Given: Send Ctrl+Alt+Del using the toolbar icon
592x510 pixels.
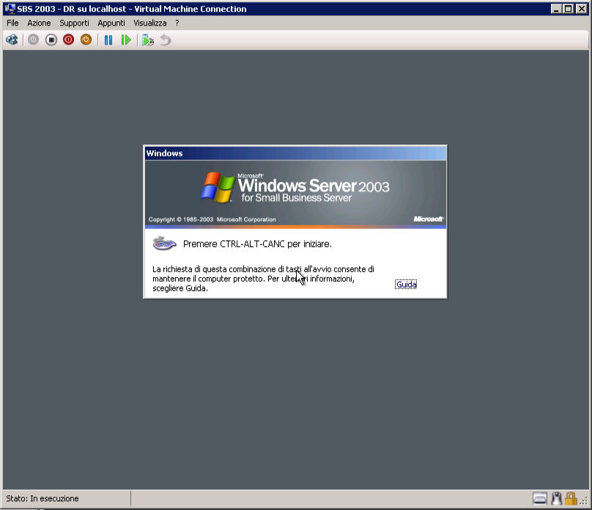Looking at the screenshot, I should pos(12,40).
